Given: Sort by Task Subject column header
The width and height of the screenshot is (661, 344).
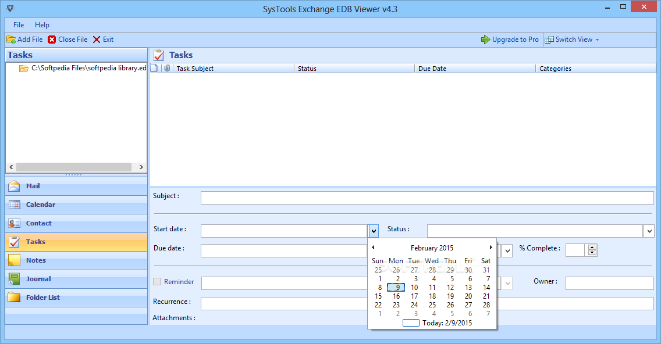Looking at the screenshot, I should point(233,68).
